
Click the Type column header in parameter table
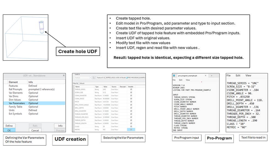pyautogui.click(x=98, y=87)
